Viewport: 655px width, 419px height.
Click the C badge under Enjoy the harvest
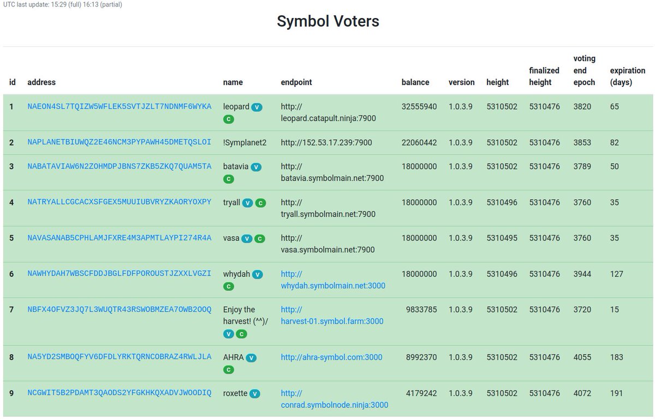click(241, 334)
